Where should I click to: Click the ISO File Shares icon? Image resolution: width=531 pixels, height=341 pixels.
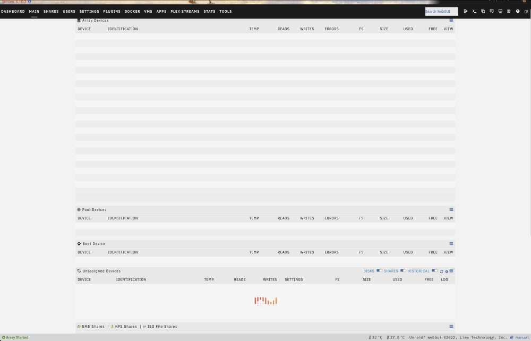click(144, 327)
